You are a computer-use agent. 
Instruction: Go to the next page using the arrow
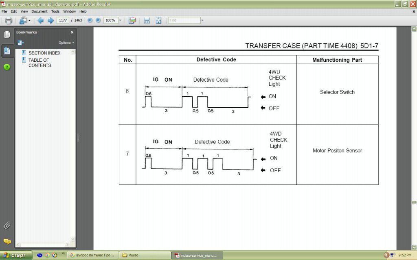coord(50,20)
